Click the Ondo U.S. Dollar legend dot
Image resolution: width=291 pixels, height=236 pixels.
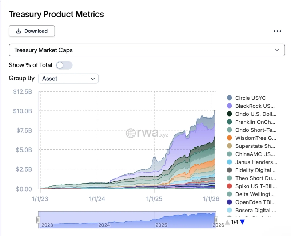[x=230, y=114]
